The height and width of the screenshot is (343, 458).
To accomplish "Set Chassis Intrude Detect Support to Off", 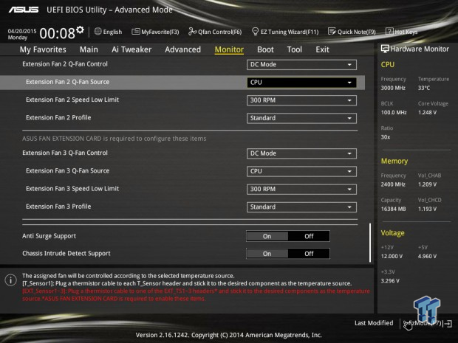I will click(309, 254).
